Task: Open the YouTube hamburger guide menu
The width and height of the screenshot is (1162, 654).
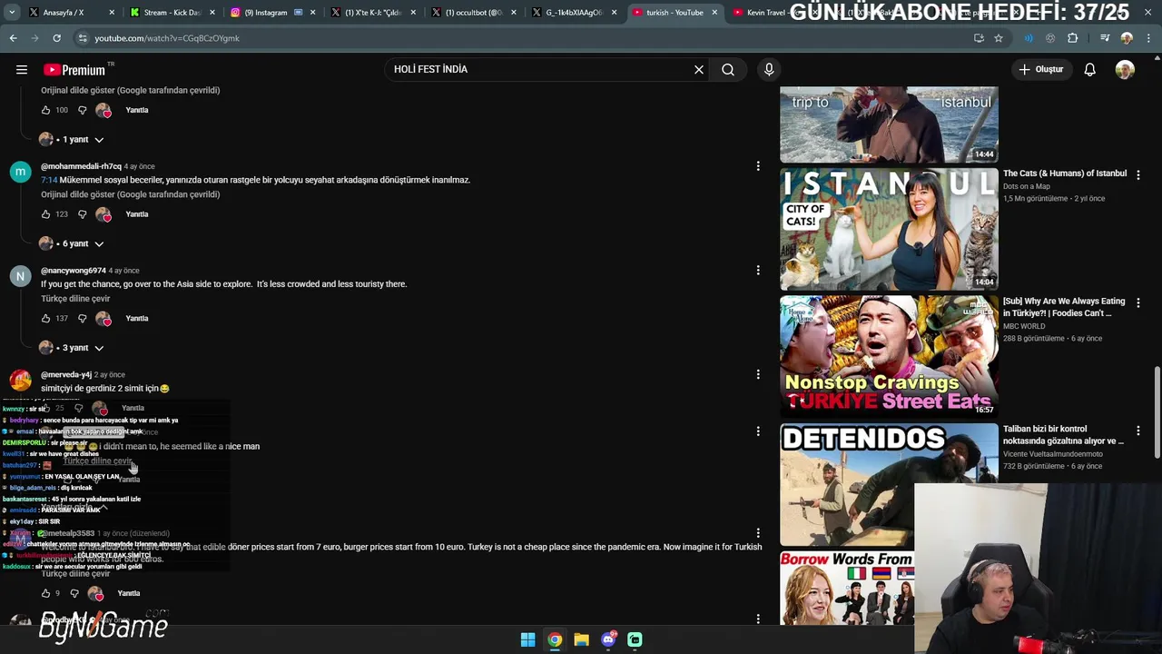Action: click(x=21, y=70)
